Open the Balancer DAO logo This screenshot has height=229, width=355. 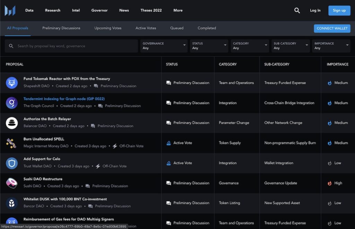click(12, 123)
